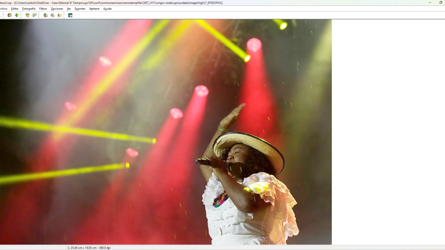Screen dimensions: 445x250
Task: Open the Ver menu
Action: click(69, 9)
